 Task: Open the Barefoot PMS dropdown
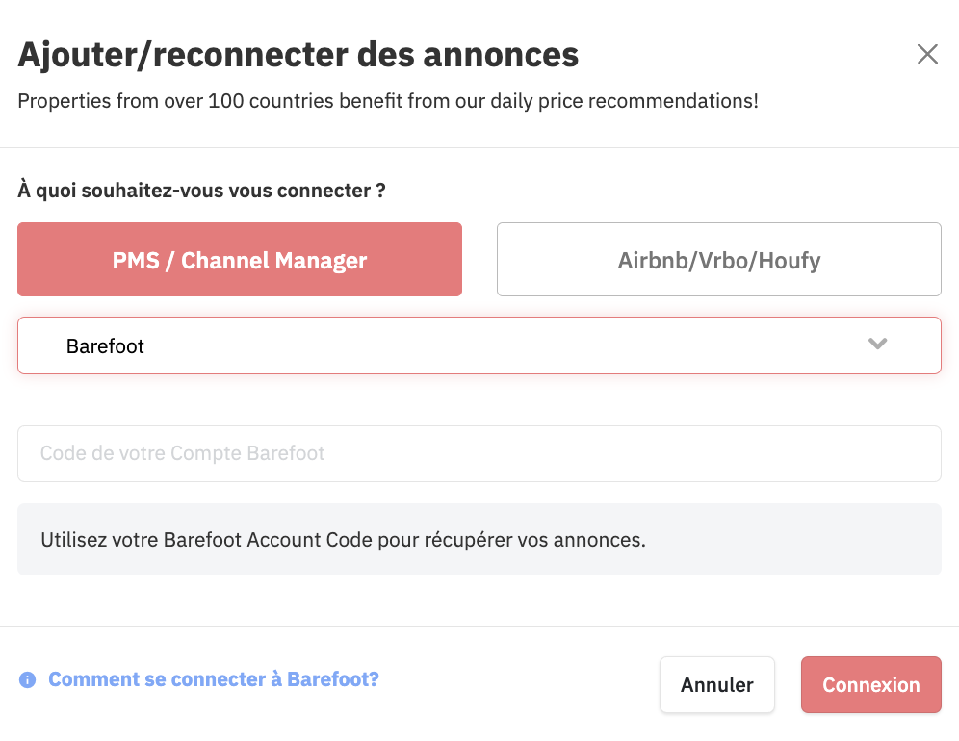[x=479, y=345]
